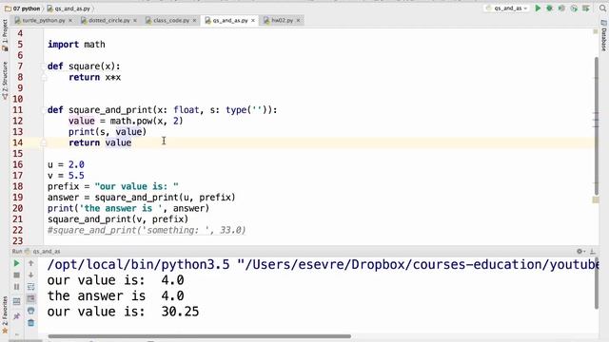The height and width of the screenshot is (342, 609).
Task: Pause output in the Run panel
Action: tap(16, 287)
